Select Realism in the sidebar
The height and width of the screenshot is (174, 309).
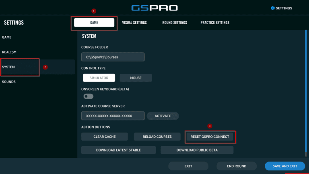(9, 52)
